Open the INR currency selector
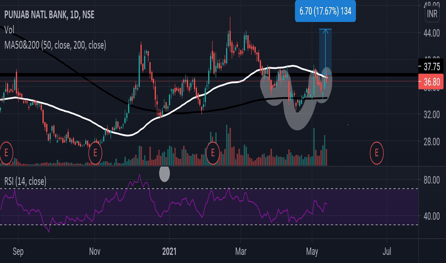Viewport: 446px width, 263px height. pos(432,15)
